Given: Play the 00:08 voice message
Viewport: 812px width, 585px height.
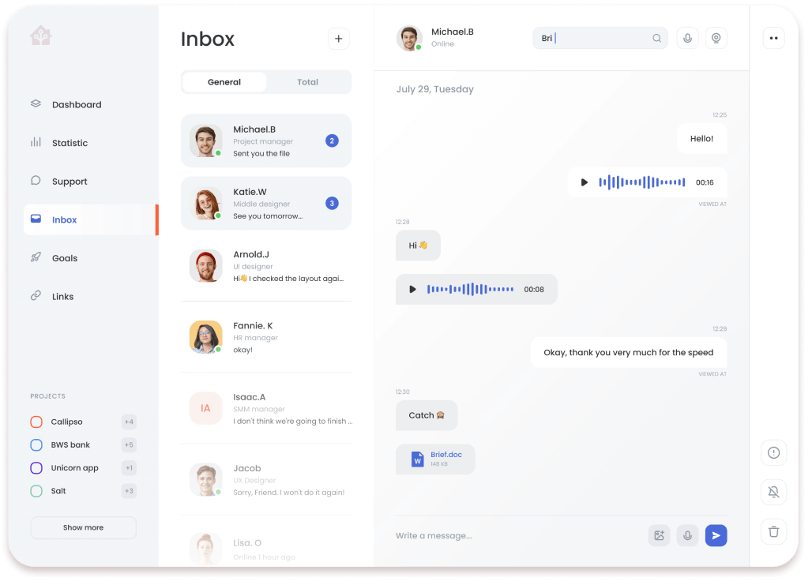Looking at the screenshot, I should [412, 290].
